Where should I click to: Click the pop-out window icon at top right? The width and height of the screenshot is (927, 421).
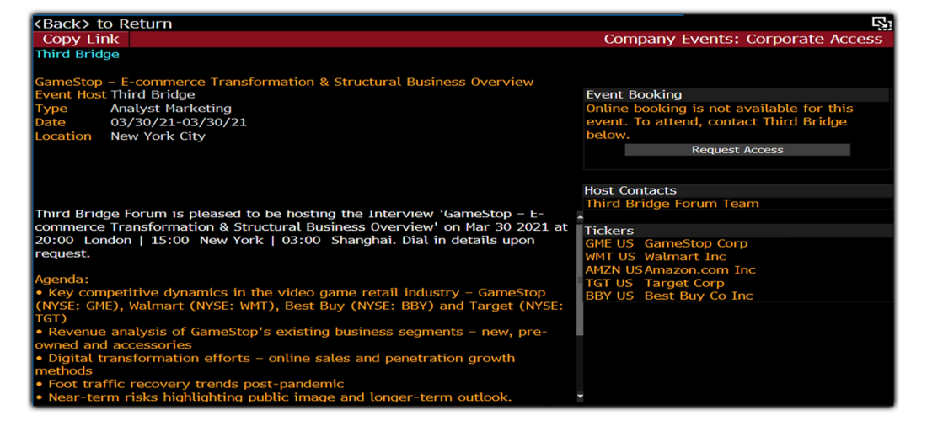[x=881, y=24]
